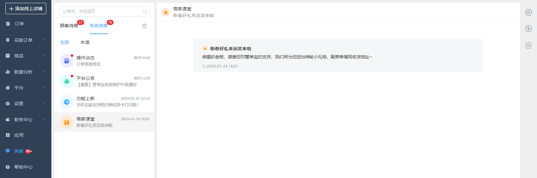Viewport: 537px width, 178px height.
Task: Click the 昨天13:38 timestamp
Action: 142,78
